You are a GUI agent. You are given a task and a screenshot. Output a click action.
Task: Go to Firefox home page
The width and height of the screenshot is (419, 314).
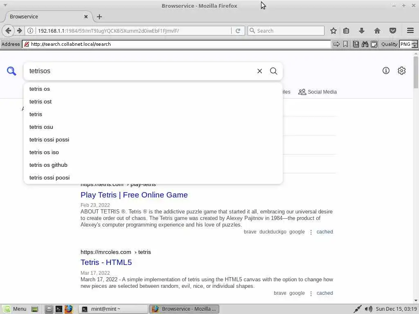377,31
